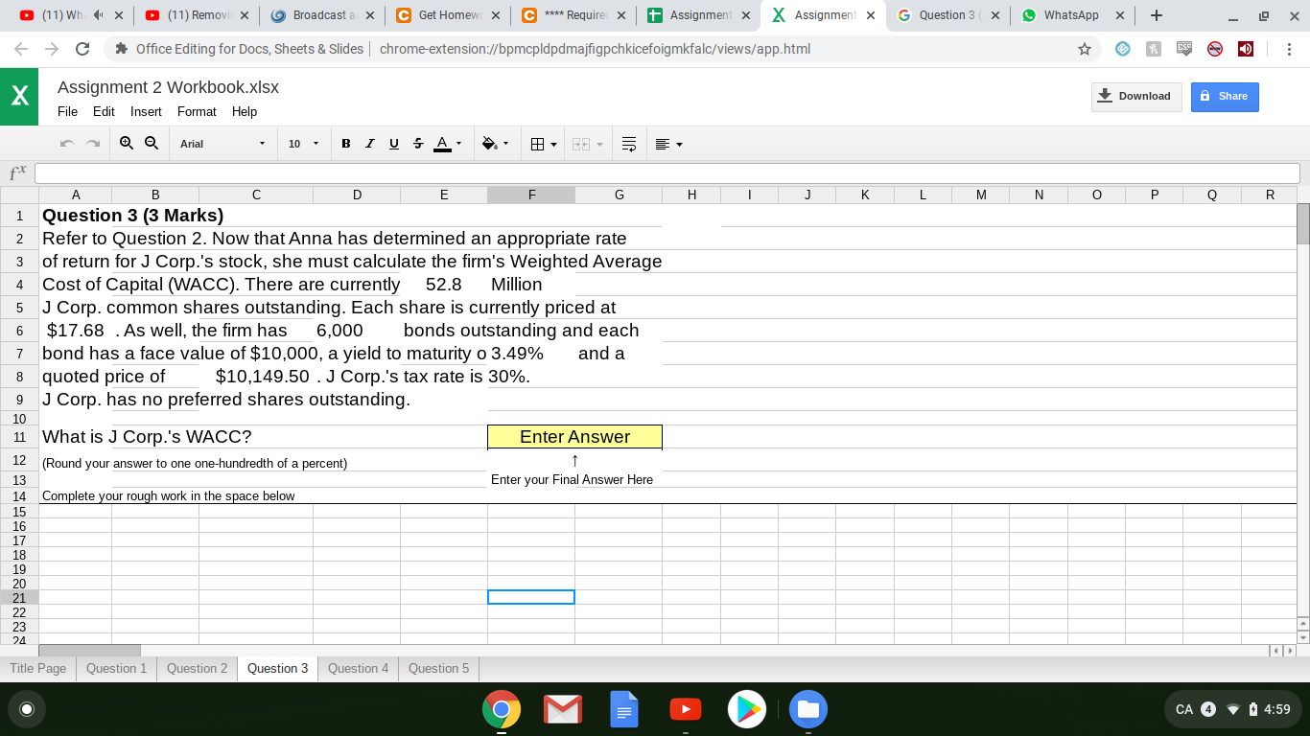The height and width of the screenshot is (736, 1310).
Task: Go back with the browser back arrow
Action: point(23,49)
